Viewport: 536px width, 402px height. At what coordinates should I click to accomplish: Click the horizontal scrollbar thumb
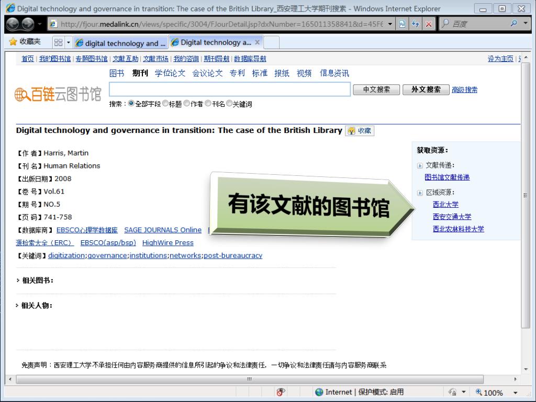pyautogui.click(x=250, y=379)
